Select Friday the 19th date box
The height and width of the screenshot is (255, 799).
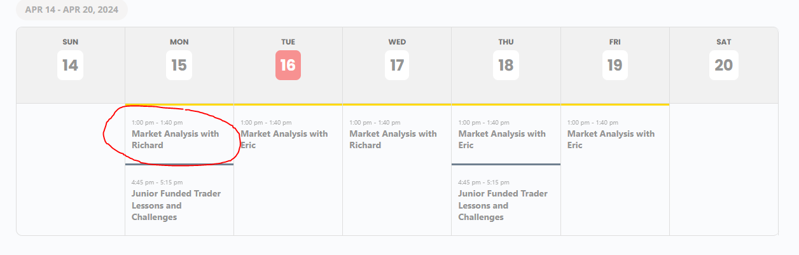pyautogui.click(x=615, y=65)
